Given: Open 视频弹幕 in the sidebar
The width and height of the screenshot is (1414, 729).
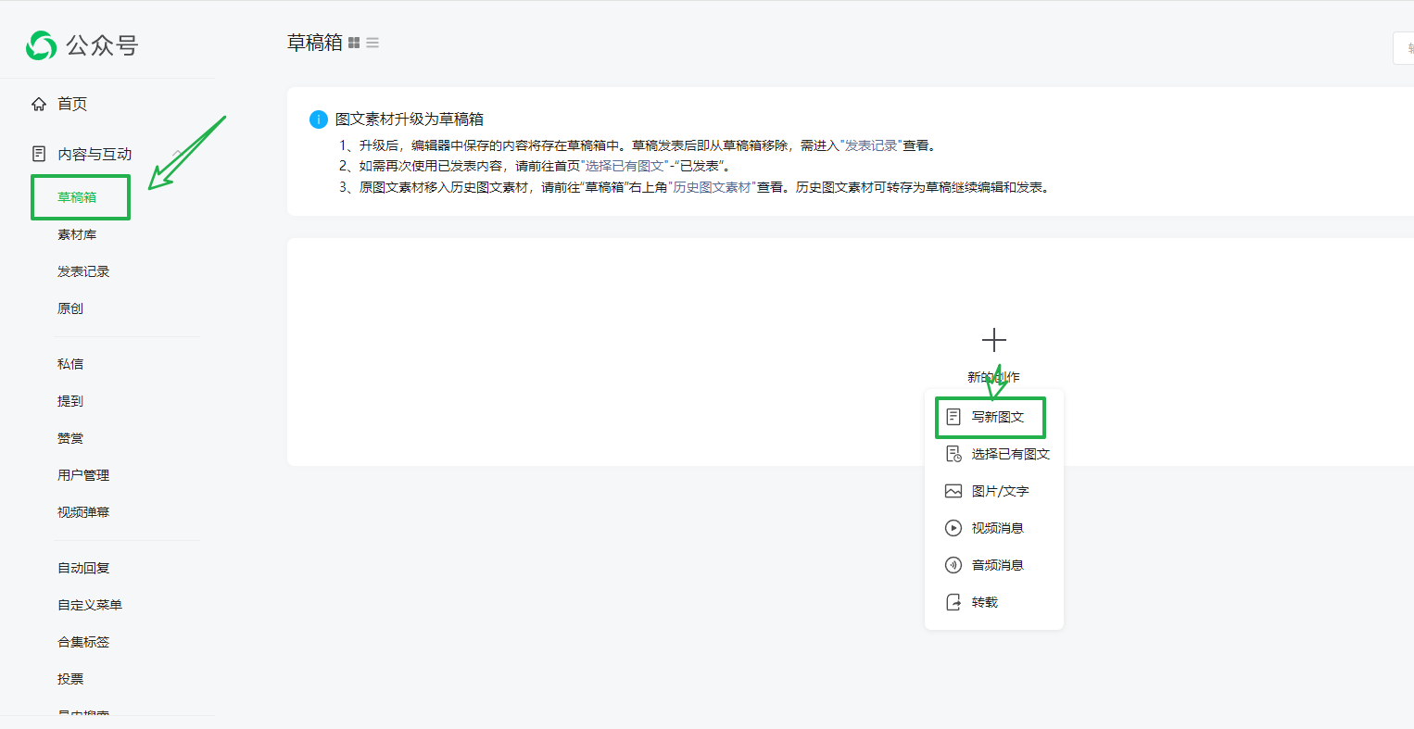Looking at the screenshot, I should point(83,512).
